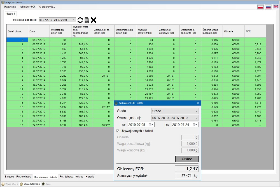Open calendar picker in the Do field

tap(195, 125)
